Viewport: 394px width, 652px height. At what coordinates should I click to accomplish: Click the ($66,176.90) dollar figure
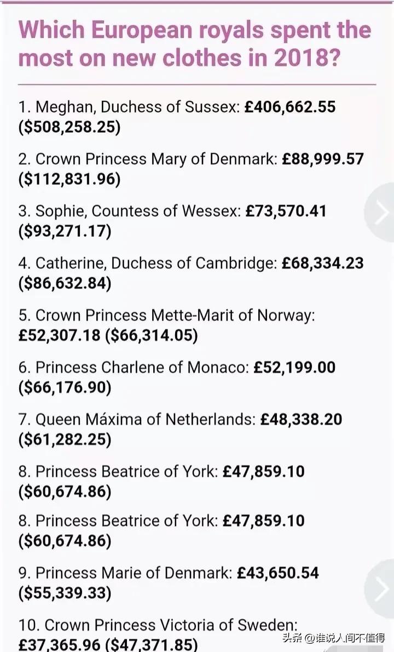click(65, 387)
